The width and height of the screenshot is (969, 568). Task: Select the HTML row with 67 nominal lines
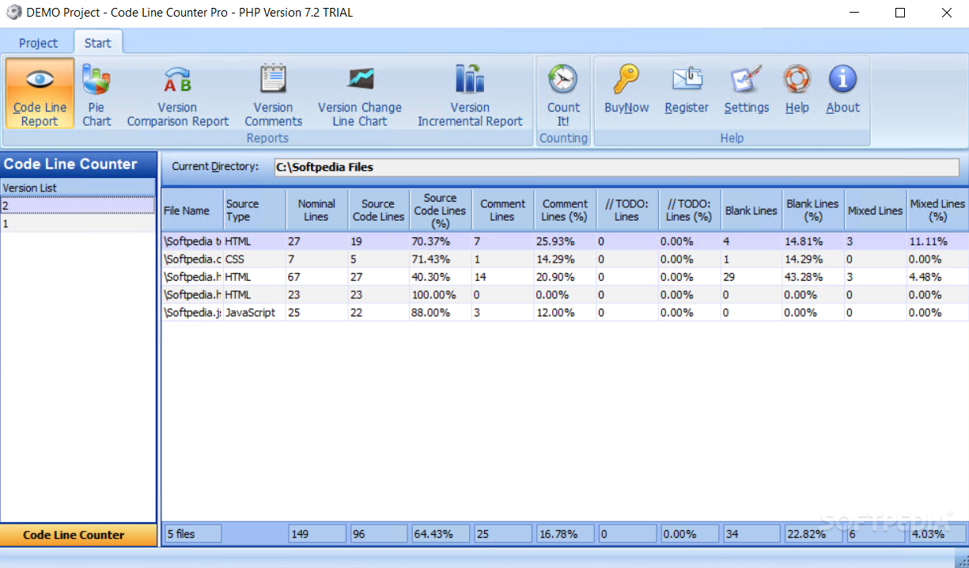565,277
